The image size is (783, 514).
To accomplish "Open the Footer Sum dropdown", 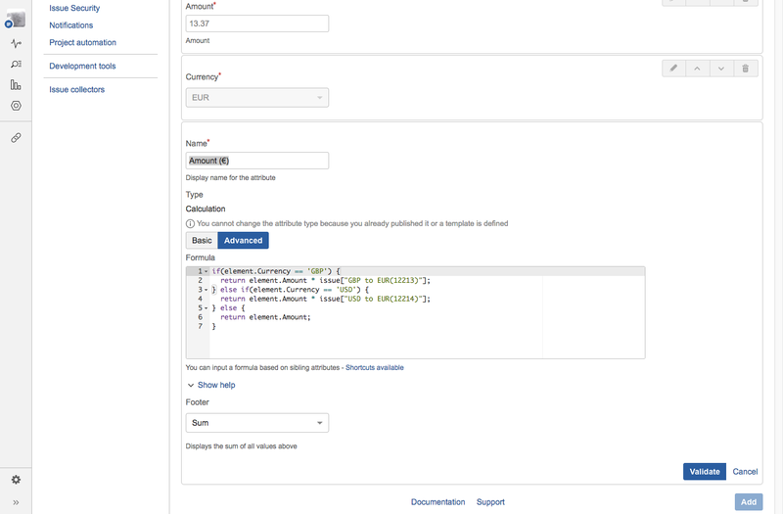I will pyautogui.click(x=257, y=423).
